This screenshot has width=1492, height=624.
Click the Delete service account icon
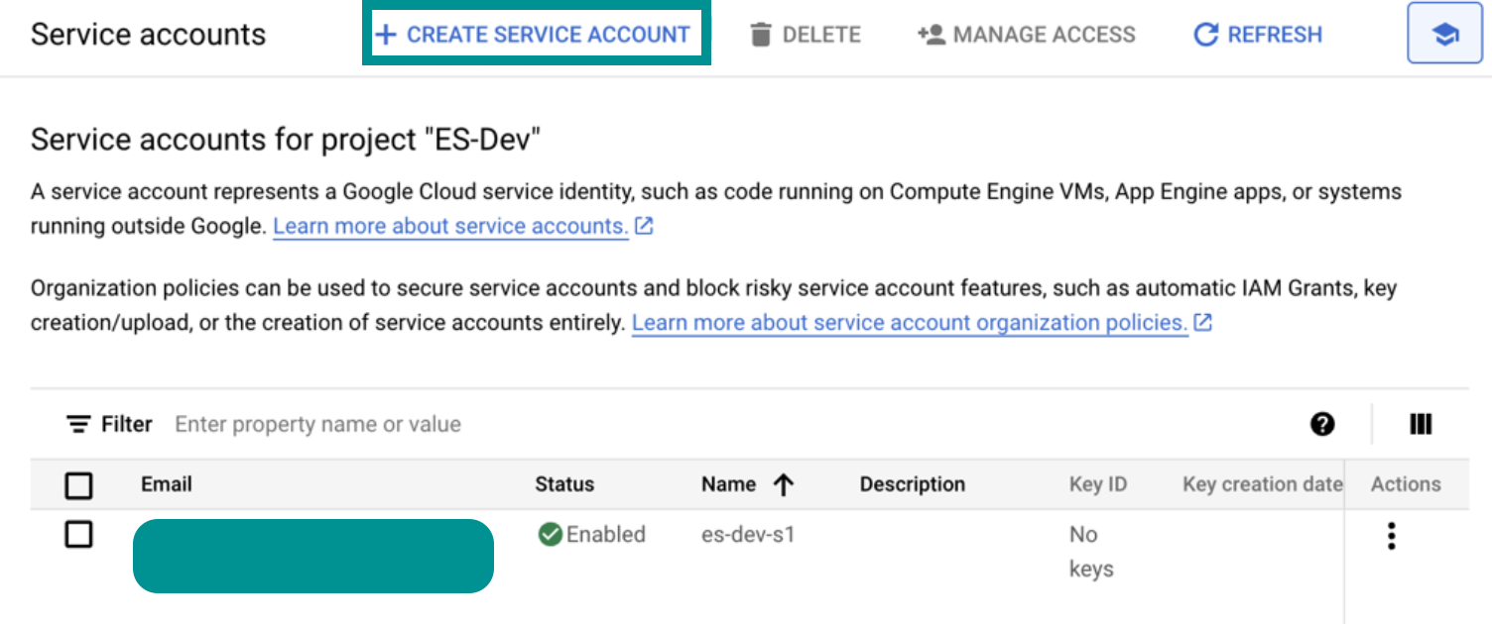click(760, 34)
